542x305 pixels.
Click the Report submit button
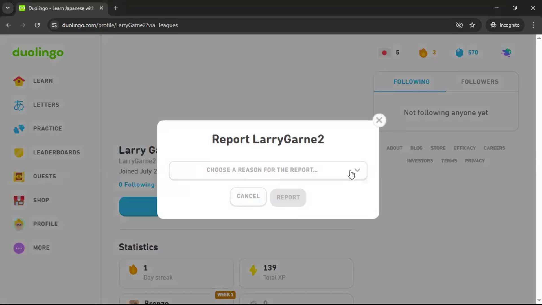(288, 197)
